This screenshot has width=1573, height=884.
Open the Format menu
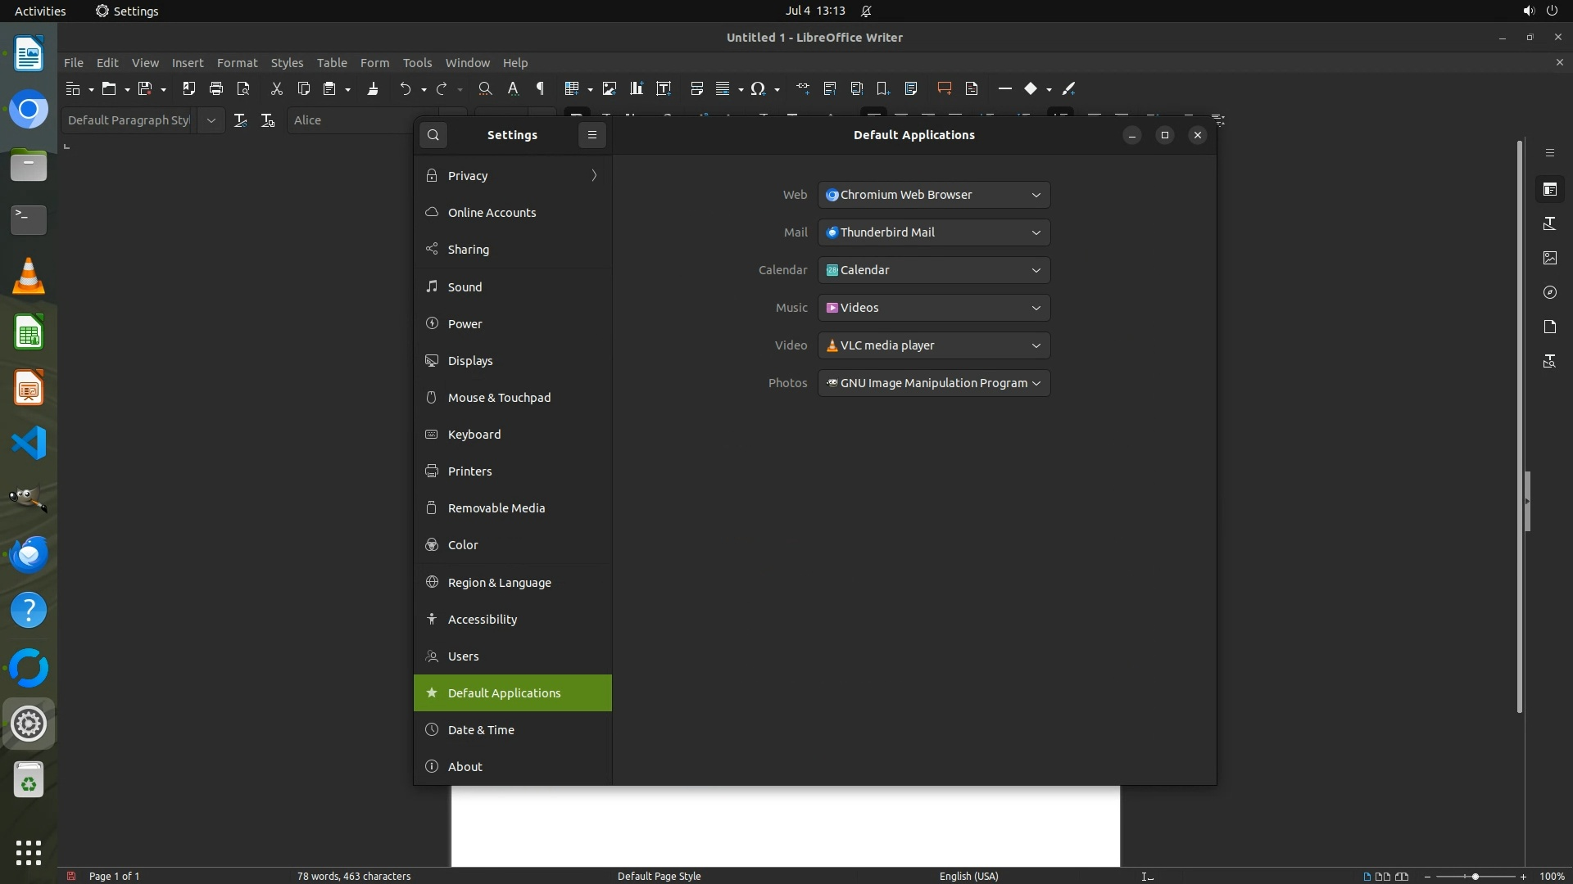tap(237, 62)
